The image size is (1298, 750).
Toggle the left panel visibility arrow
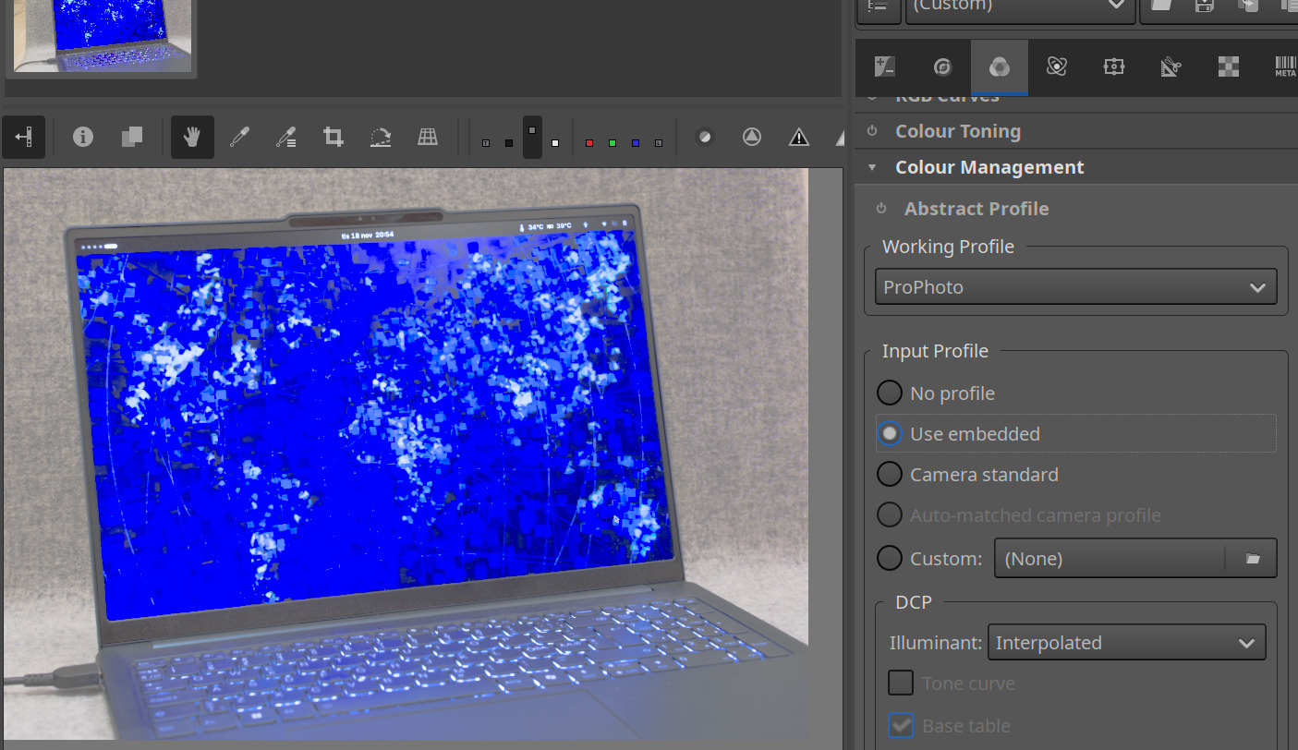(23, 138)
